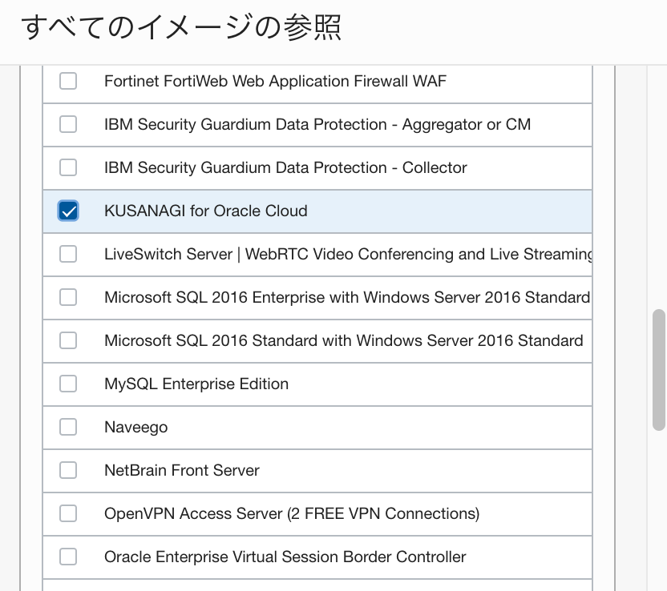Check the Fortinet FortiWeb WAF checkbox

tap(68, 81)
